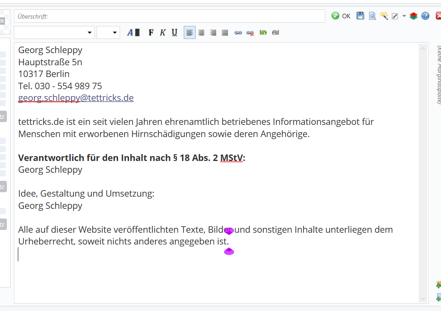
Task: Remove hyperlink with chain and red X
Action: pos(250,33)
